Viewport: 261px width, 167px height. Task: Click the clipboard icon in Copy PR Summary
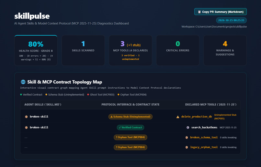[199, 12]
